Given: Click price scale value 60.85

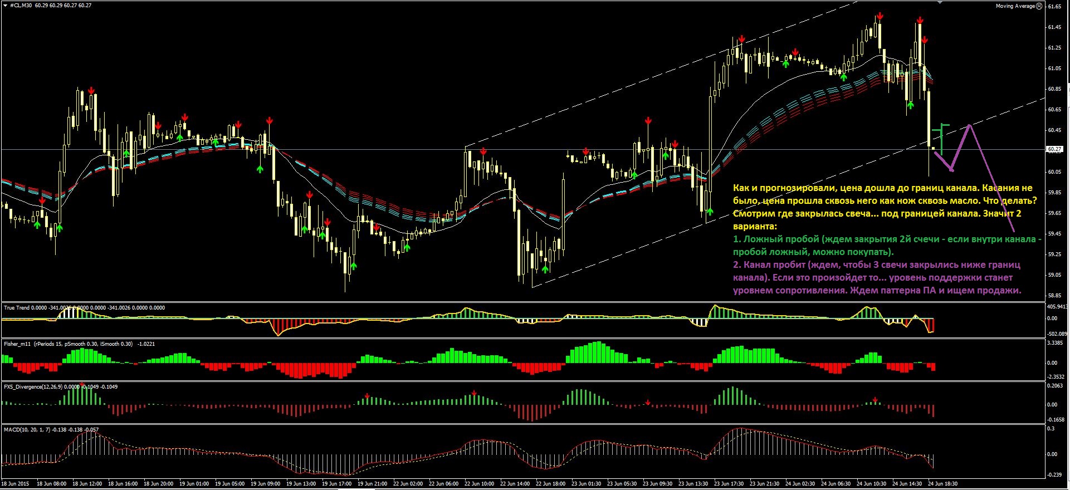Looking at the screenshot, I should [1054, 89].
